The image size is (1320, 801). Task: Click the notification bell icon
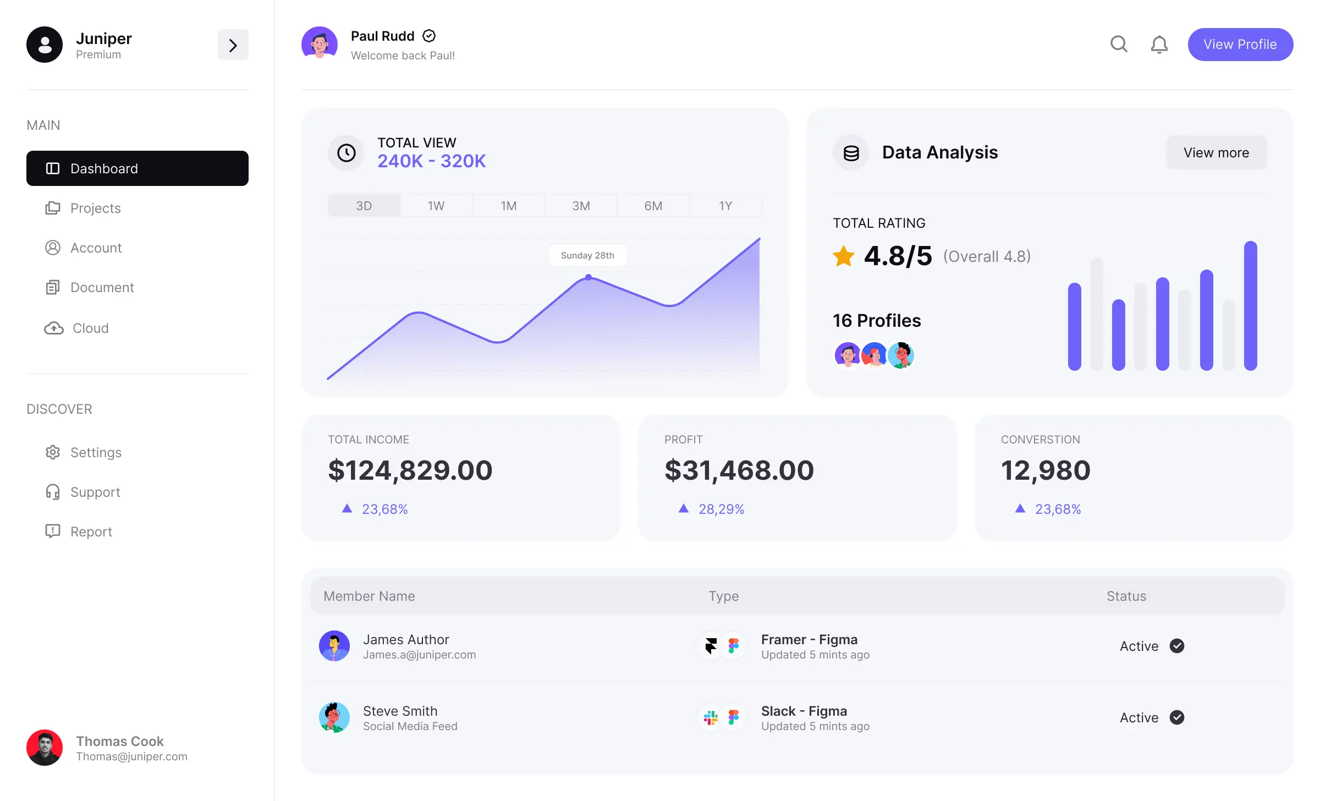pyautogui.click(x=1158, y=45)
